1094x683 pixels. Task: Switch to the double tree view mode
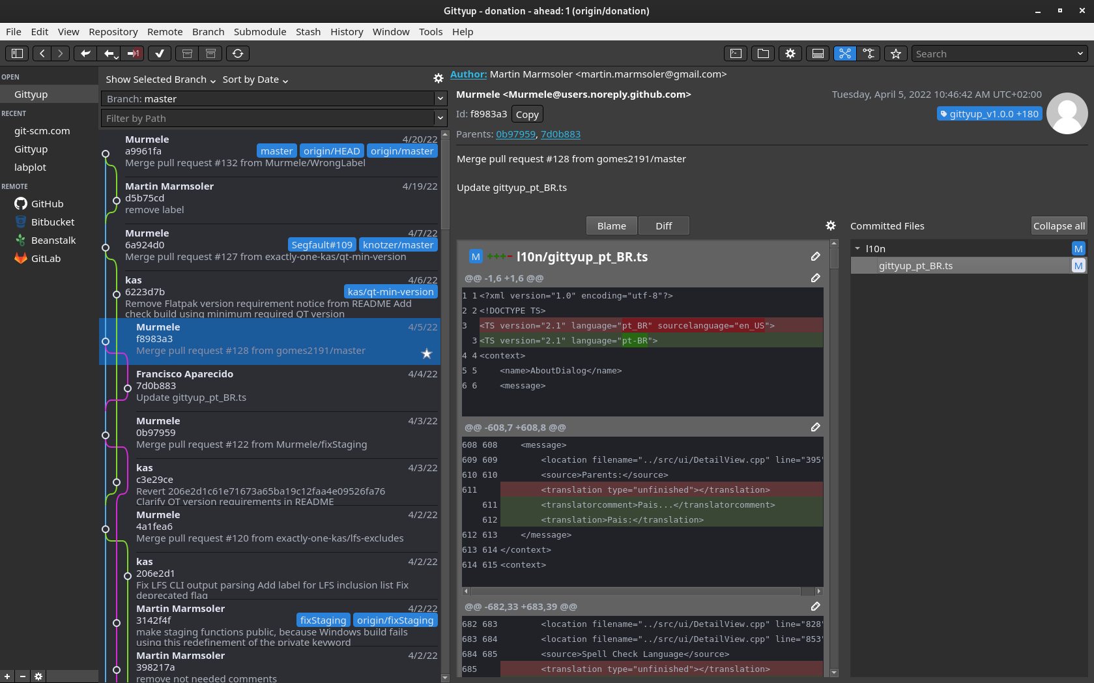pyautogui.click(x=845, y=53)
